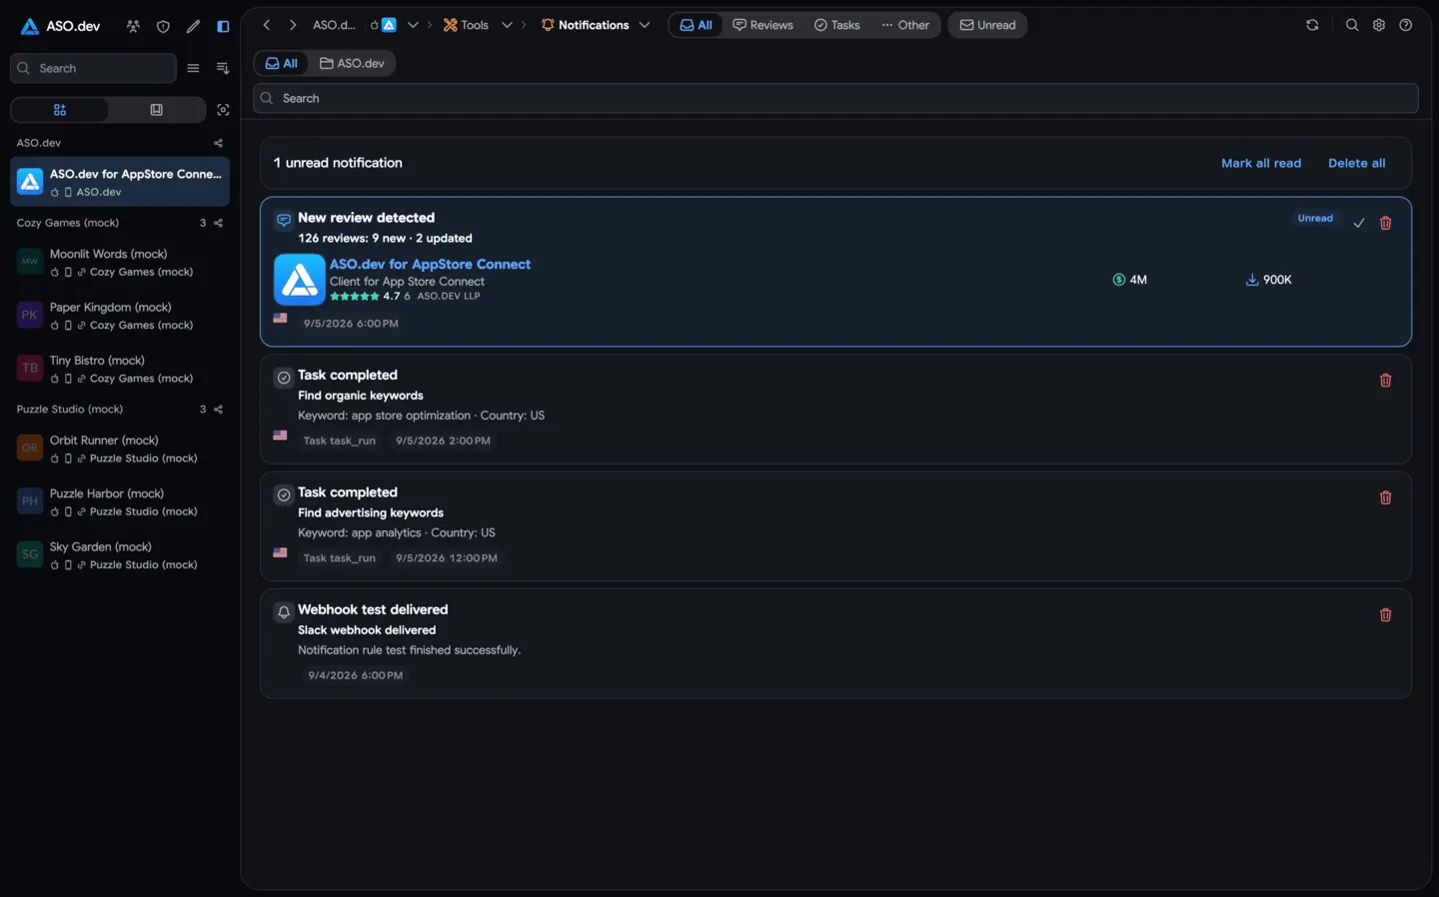The height and width of the screenshot is (897, 1439).
Task: Select the top All filter tab
Action: 697,25
